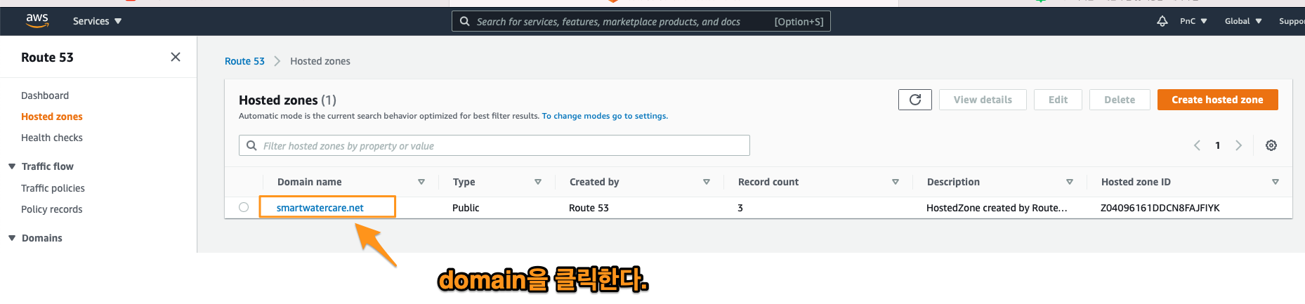This screenshot has height=304, width=1305.
Task: Select the smartwatercare.net radio button
Action: [244, 207]
